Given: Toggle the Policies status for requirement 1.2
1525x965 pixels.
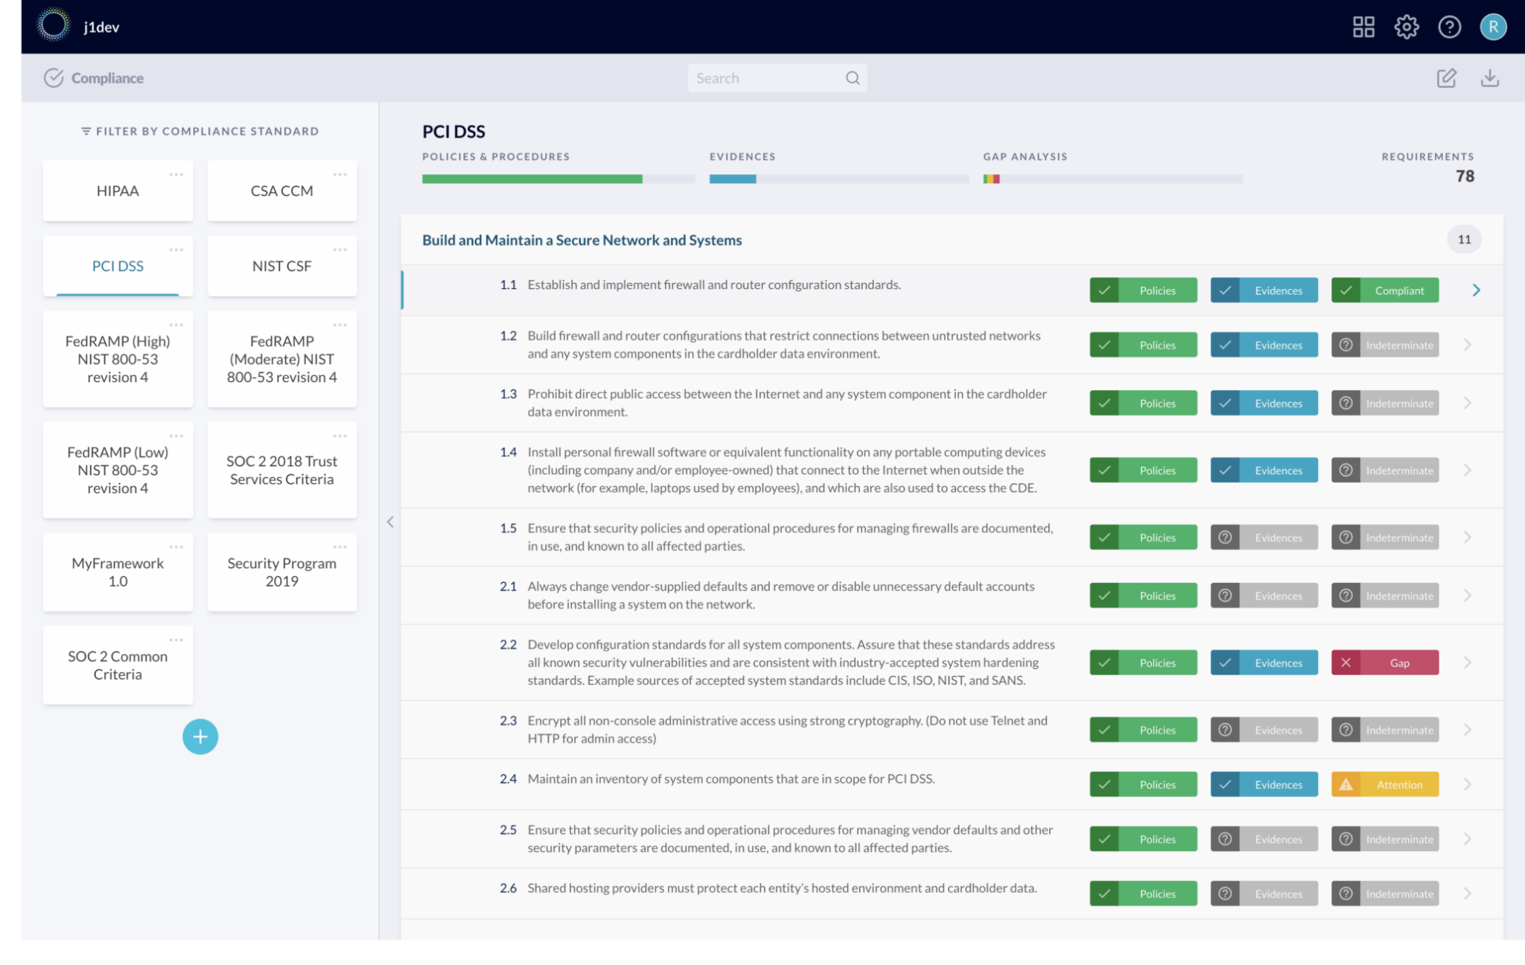Looking at the screenshot, I should click(x=1143, y=345).
